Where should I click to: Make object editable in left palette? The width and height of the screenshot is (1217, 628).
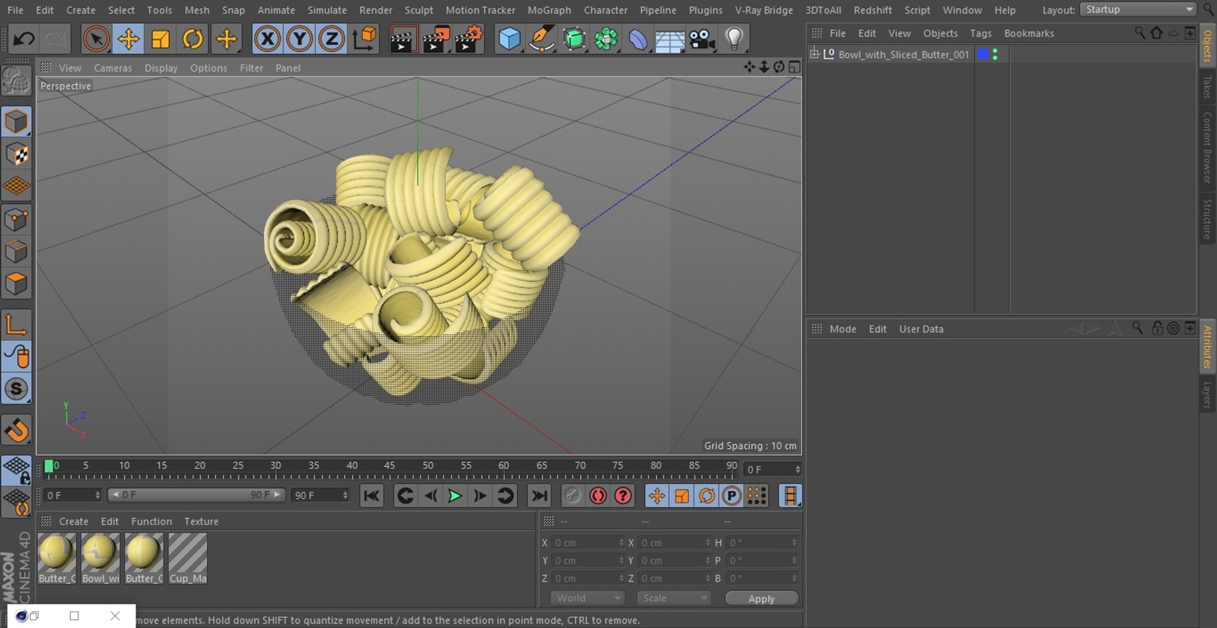coord(16,81)
